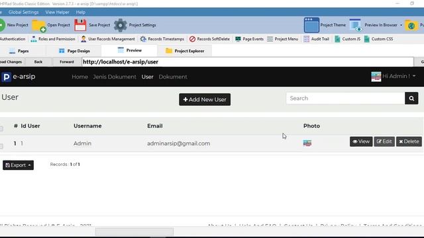This screenshot has width=424, height=238.
Task: Open Roles and Permission tool
Action: 53,39
